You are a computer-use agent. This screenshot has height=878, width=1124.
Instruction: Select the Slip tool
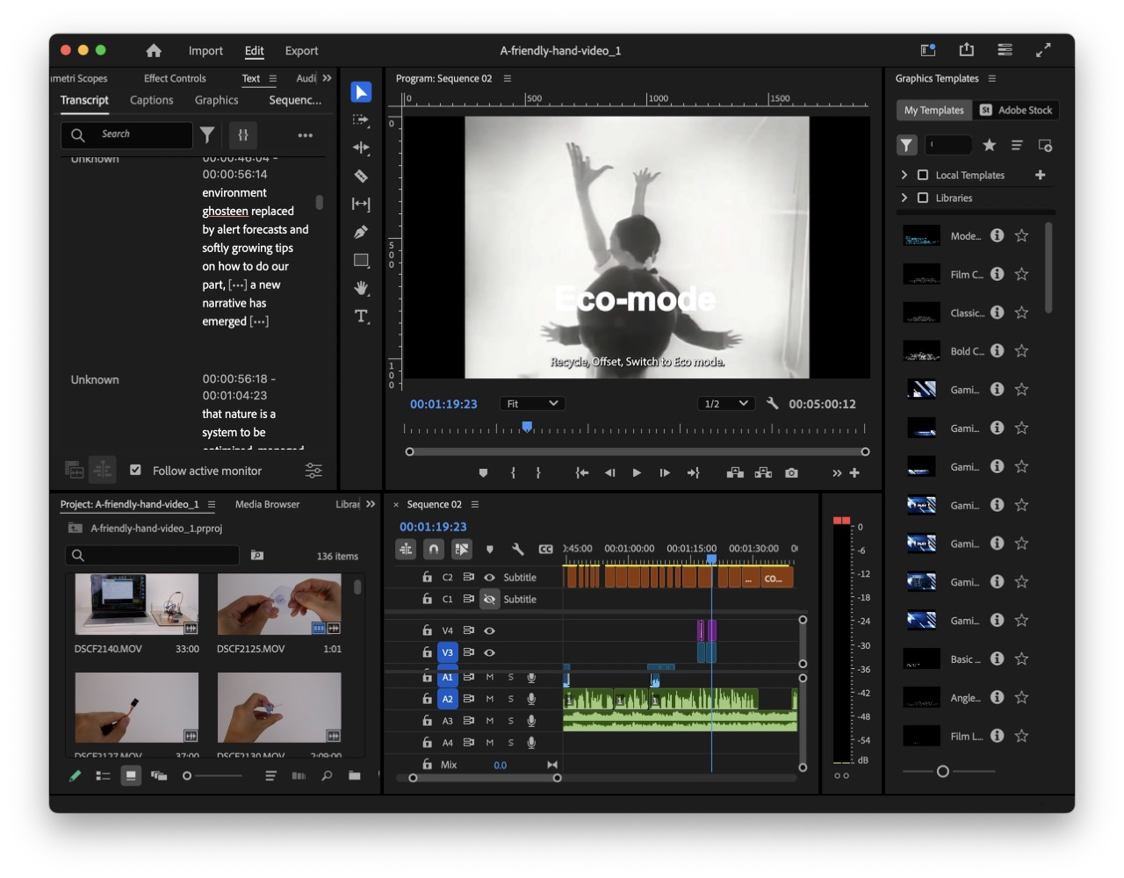click(x=361, y=204)
